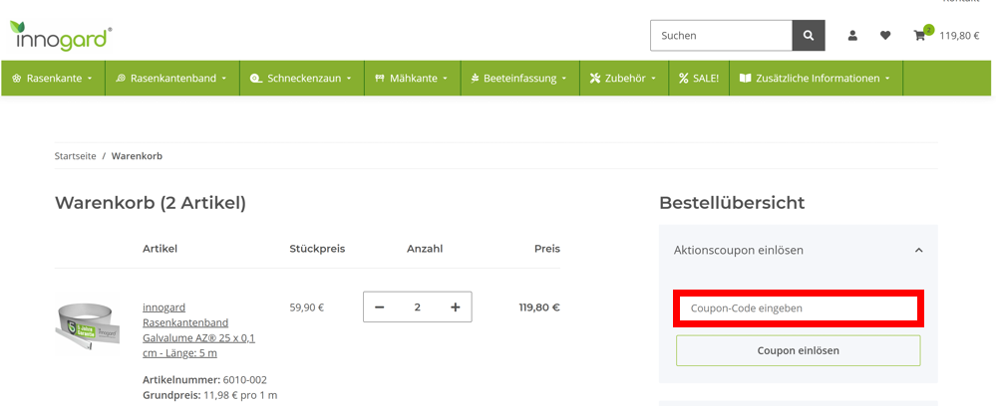This screenshot has height=406, width=996.
Task: Click the Rasenkantenband leaf icon
Action: [x=121, y=79]
